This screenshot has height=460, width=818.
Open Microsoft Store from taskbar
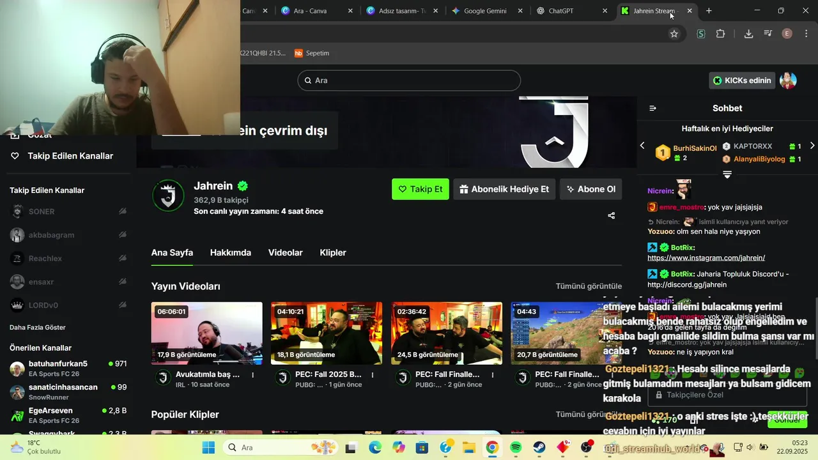pos(422,447)
